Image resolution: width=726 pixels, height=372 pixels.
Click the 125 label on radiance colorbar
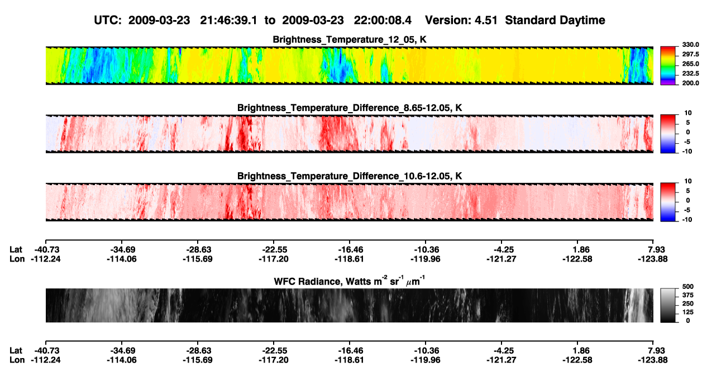click(687, 312)
